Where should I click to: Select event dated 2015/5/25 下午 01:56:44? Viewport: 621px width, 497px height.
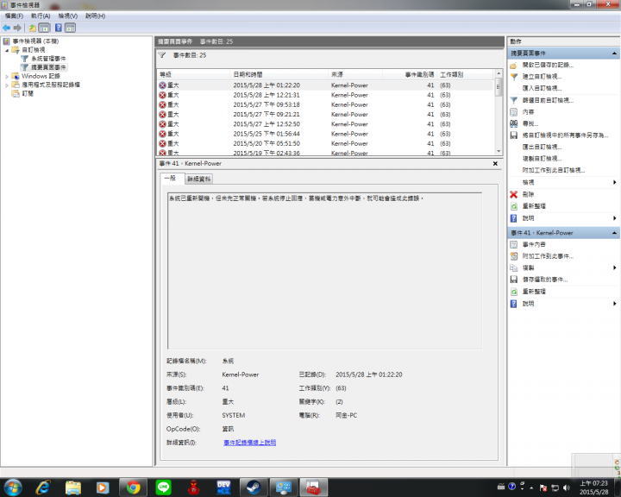[325, 134]
